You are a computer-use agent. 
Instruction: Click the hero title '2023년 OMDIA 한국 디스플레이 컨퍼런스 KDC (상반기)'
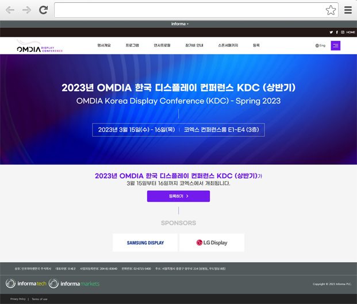[x=178, y=87]
